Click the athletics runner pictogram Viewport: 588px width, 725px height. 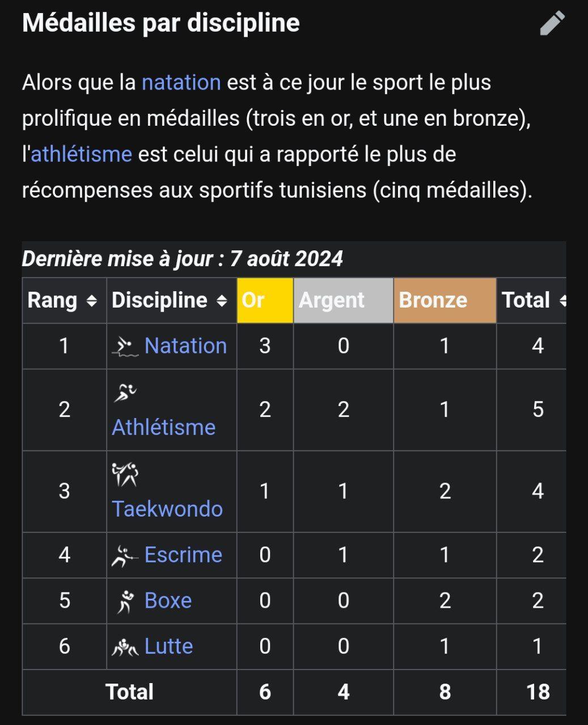(125, 393)
